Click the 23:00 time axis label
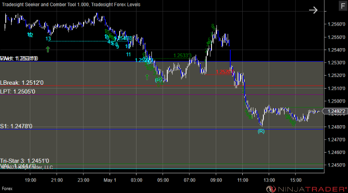Image resolution: width=348 pixels, height=193 pixels. point(83,180)
